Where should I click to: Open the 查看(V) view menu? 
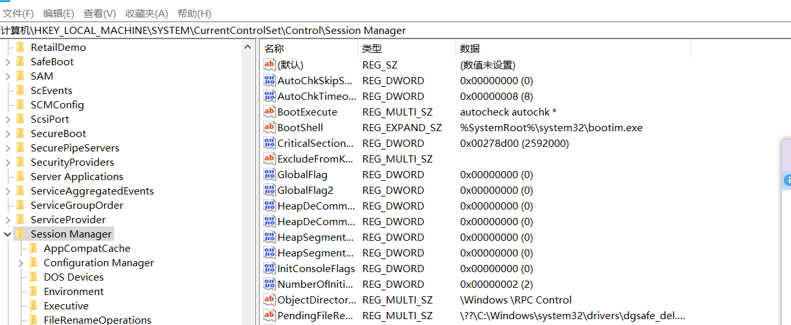(100, 13)
